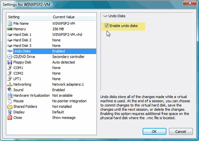
Task: Select the Hardware Virtualization label
Action: click(x=32, y=96)
